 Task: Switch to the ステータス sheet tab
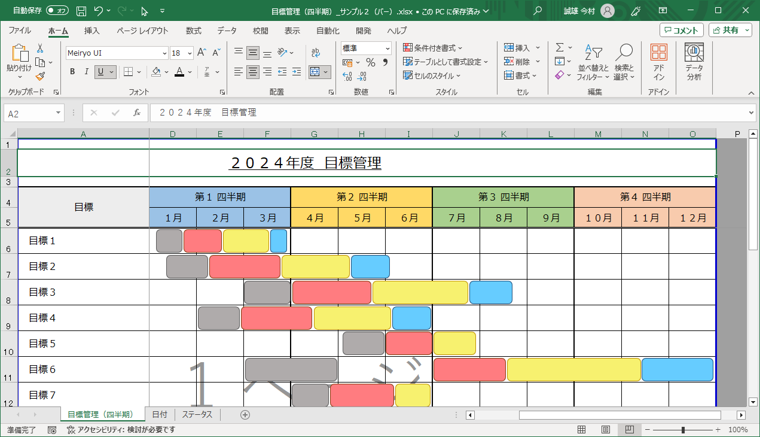point(197,415)
